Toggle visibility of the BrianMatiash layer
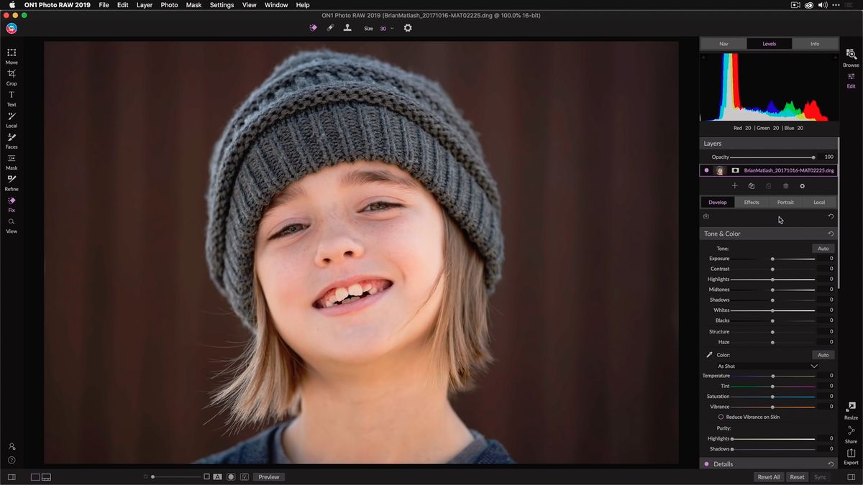Image resolution: width=863 pixels, height=485 pixels. [708, 170]
